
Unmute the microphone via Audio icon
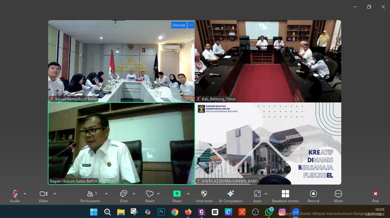(15, 194)
